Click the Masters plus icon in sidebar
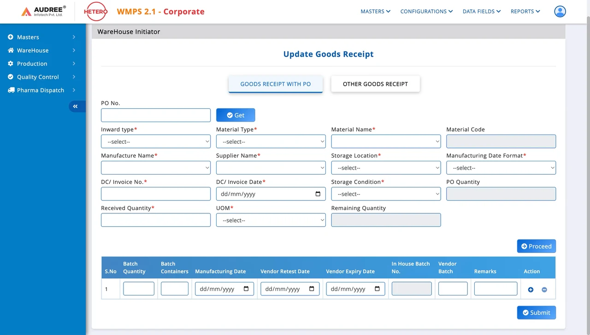This screenshot has height=335, width=590. point(11,37)
